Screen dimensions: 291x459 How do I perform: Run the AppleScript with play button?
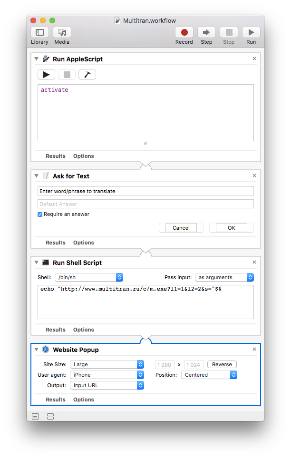pyautogui.click(x=46, y=75)
